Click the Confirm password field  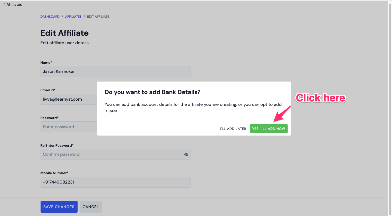115,154
